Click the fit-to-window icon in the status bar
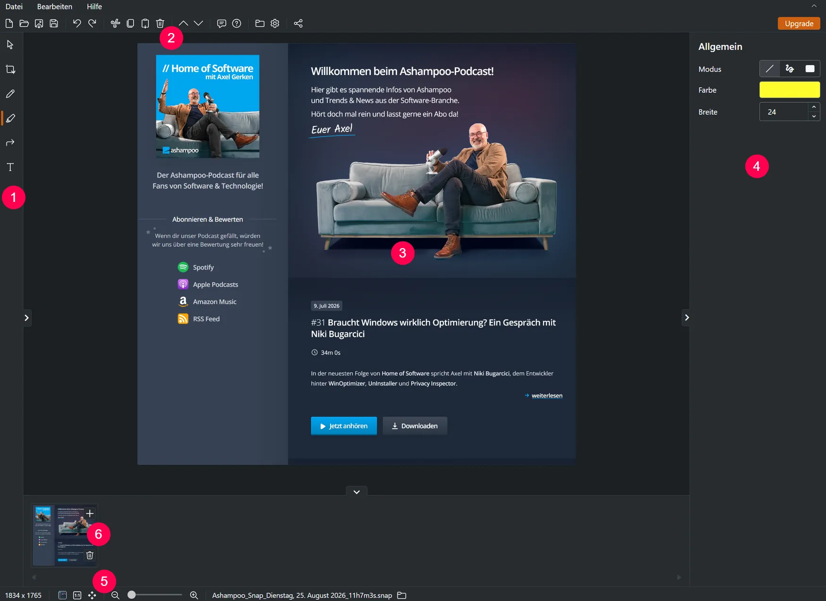This screenshot has height=601, width=826. (x=62, y=595)
